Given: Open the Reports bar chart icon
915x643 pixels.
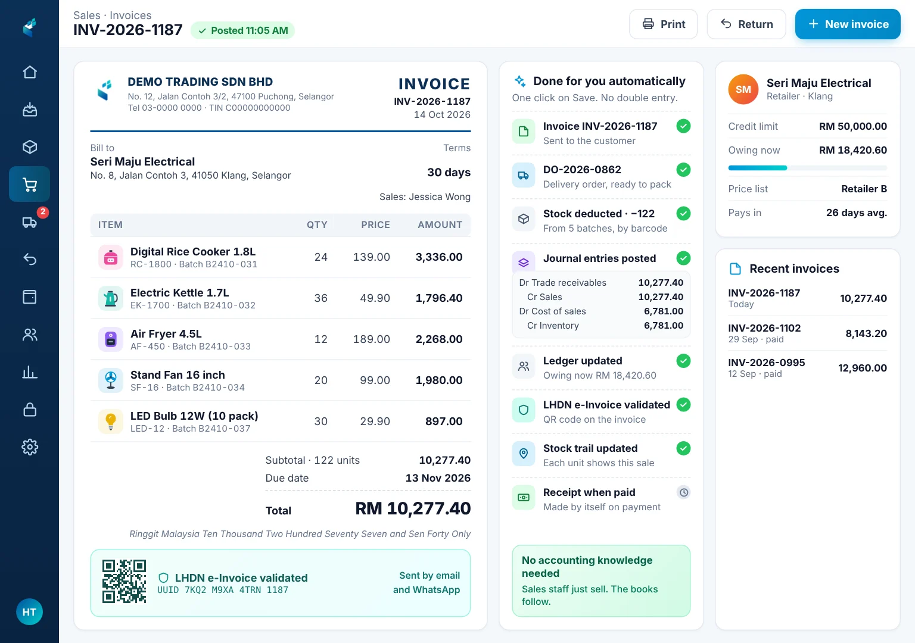Looking at the screenshot, I should (x=30, y=372).
